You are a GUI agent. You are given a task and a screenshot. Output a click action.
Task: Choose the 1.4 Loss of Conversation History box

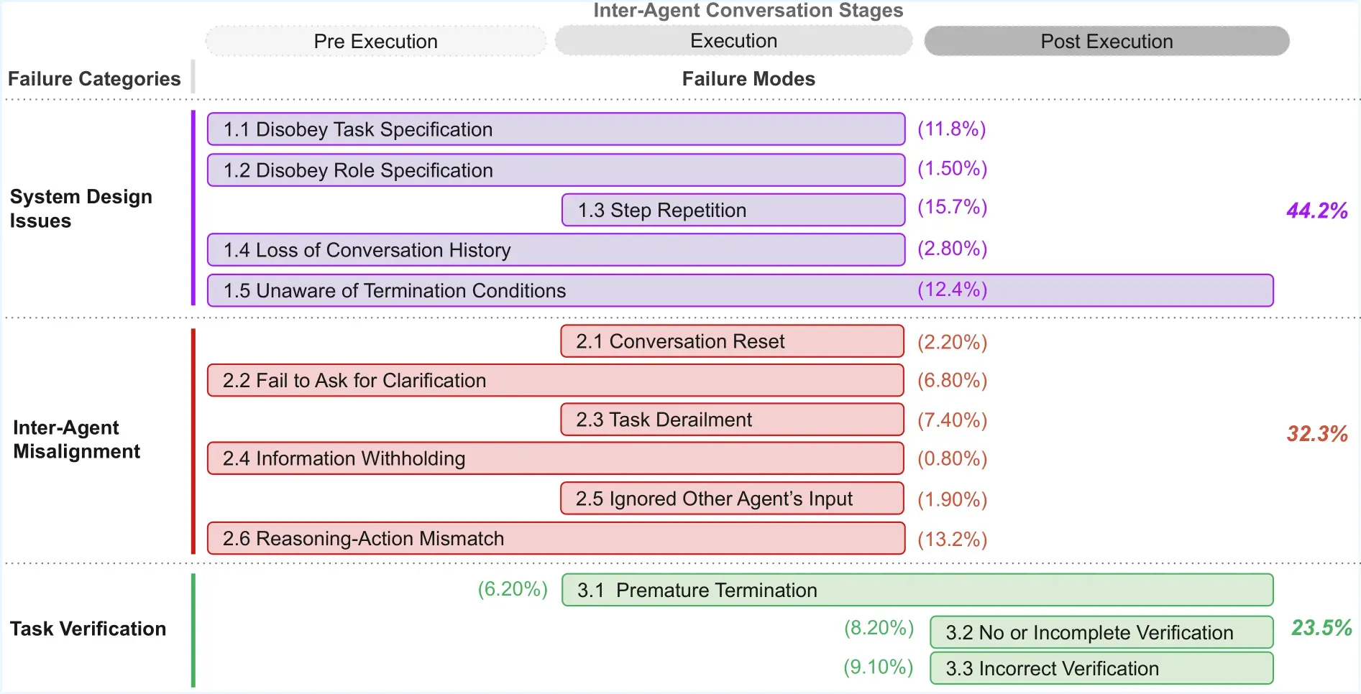[x=555, y=250]
